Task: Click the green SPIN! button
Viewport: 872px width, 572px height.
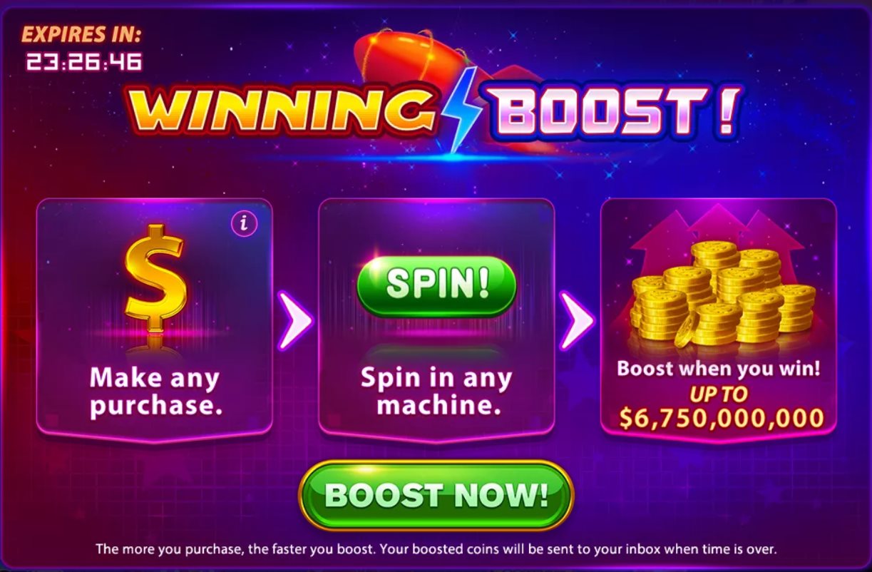Action: click(x=436, y=285)
